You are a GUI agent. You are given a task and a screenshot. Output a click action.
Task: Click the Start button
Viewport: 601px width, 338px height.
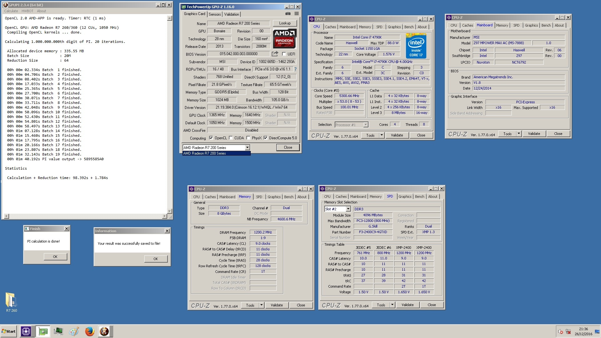coord(9,331)
